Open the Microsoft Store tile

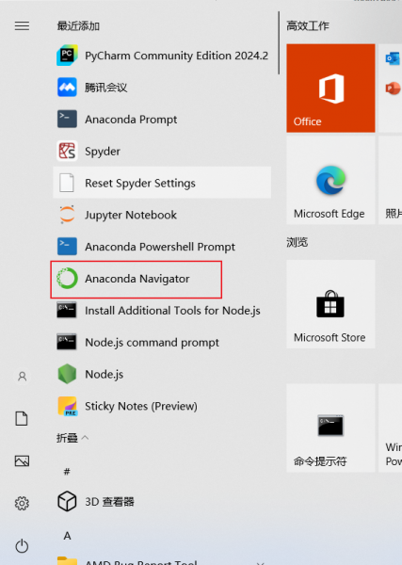click(x=330, y=304)
